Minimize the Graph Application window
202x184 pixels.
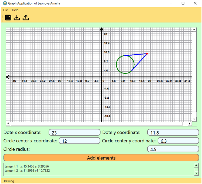point(171,3)
